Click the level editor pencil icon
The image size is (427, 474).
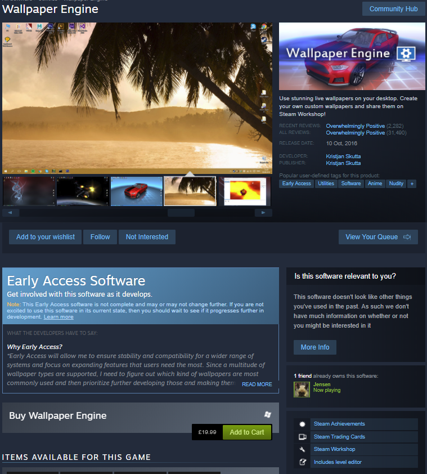[x=302, y=462]
